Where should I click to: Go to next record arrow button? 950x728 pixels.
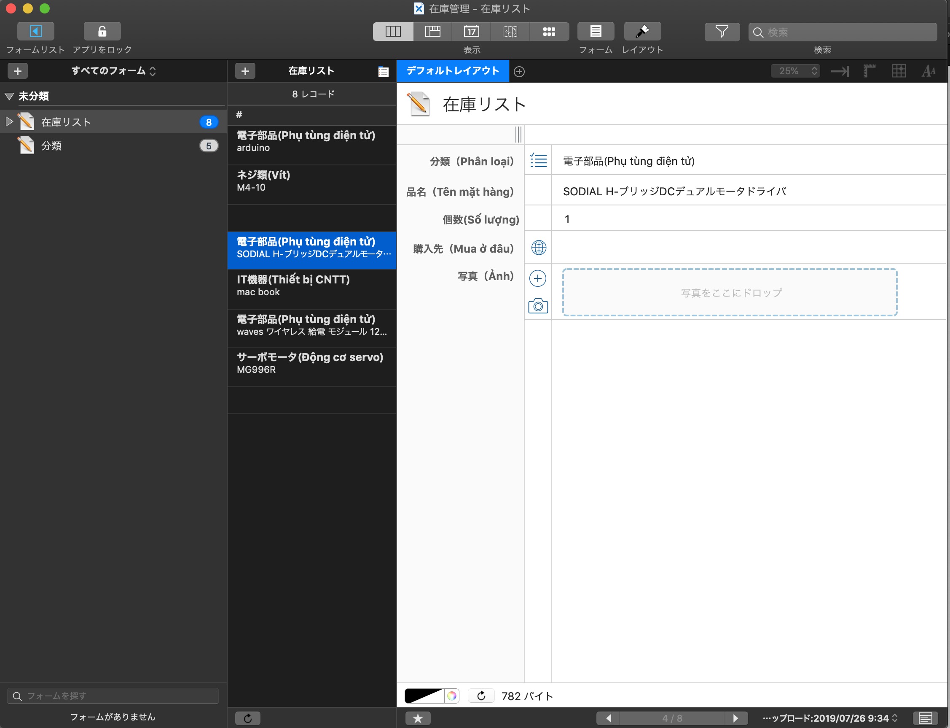click(x=735, y=718)
